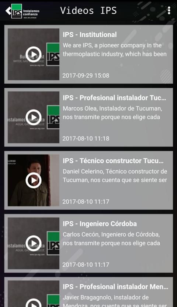Play the Ingeniero Córdoba video
The width and height of the screenshot is (177, 307).
[34, 243]
